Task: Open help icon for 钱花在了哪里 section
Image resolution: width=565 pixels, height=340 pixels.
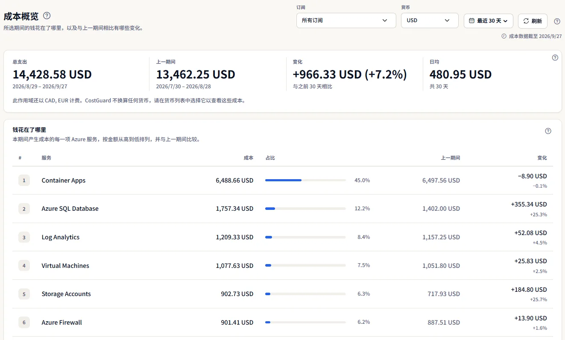Action: [548, 131]
